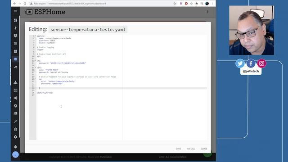The height and width of the screenshot is (162, 288).
Task: Focus the browser address bar
Action: point(103,4)
